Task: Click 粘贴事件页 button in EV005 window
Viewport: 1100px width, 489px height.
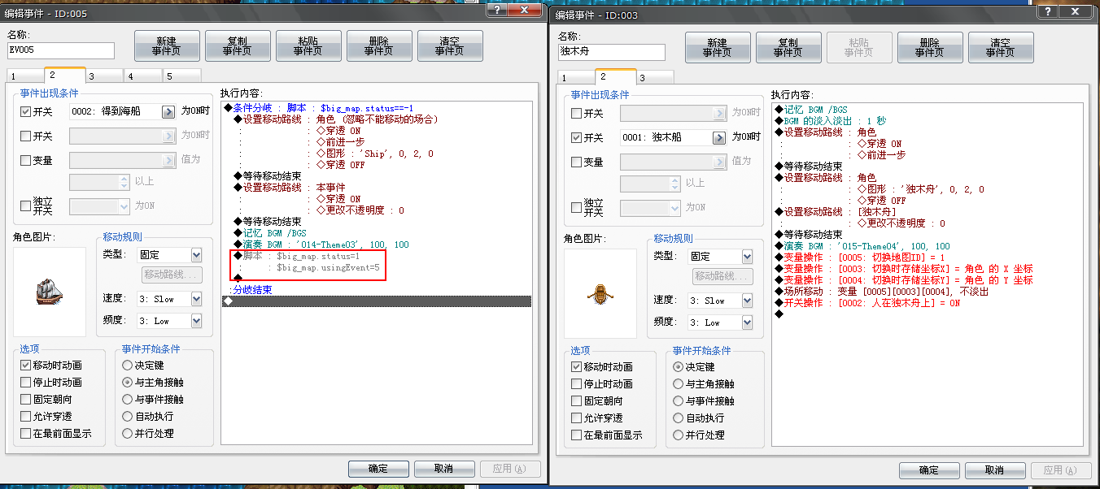Action: click(308, 45)
